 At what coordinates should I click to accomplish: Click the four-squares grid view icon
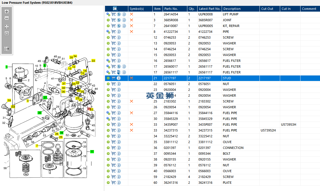click(7, 27)
